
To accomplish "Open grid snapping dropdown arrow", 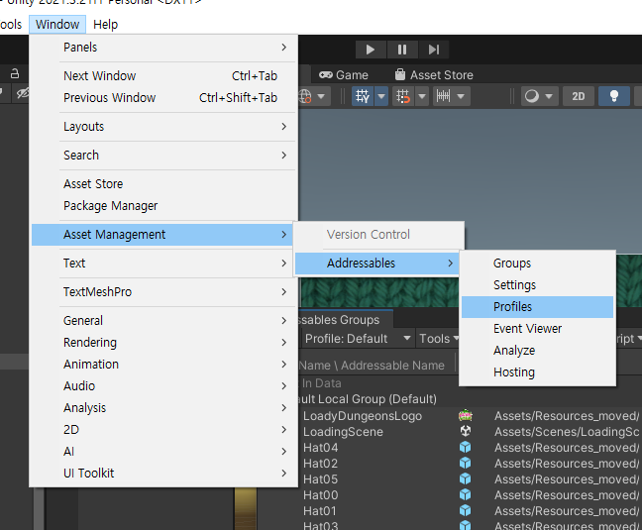I will tap(381, 96).
